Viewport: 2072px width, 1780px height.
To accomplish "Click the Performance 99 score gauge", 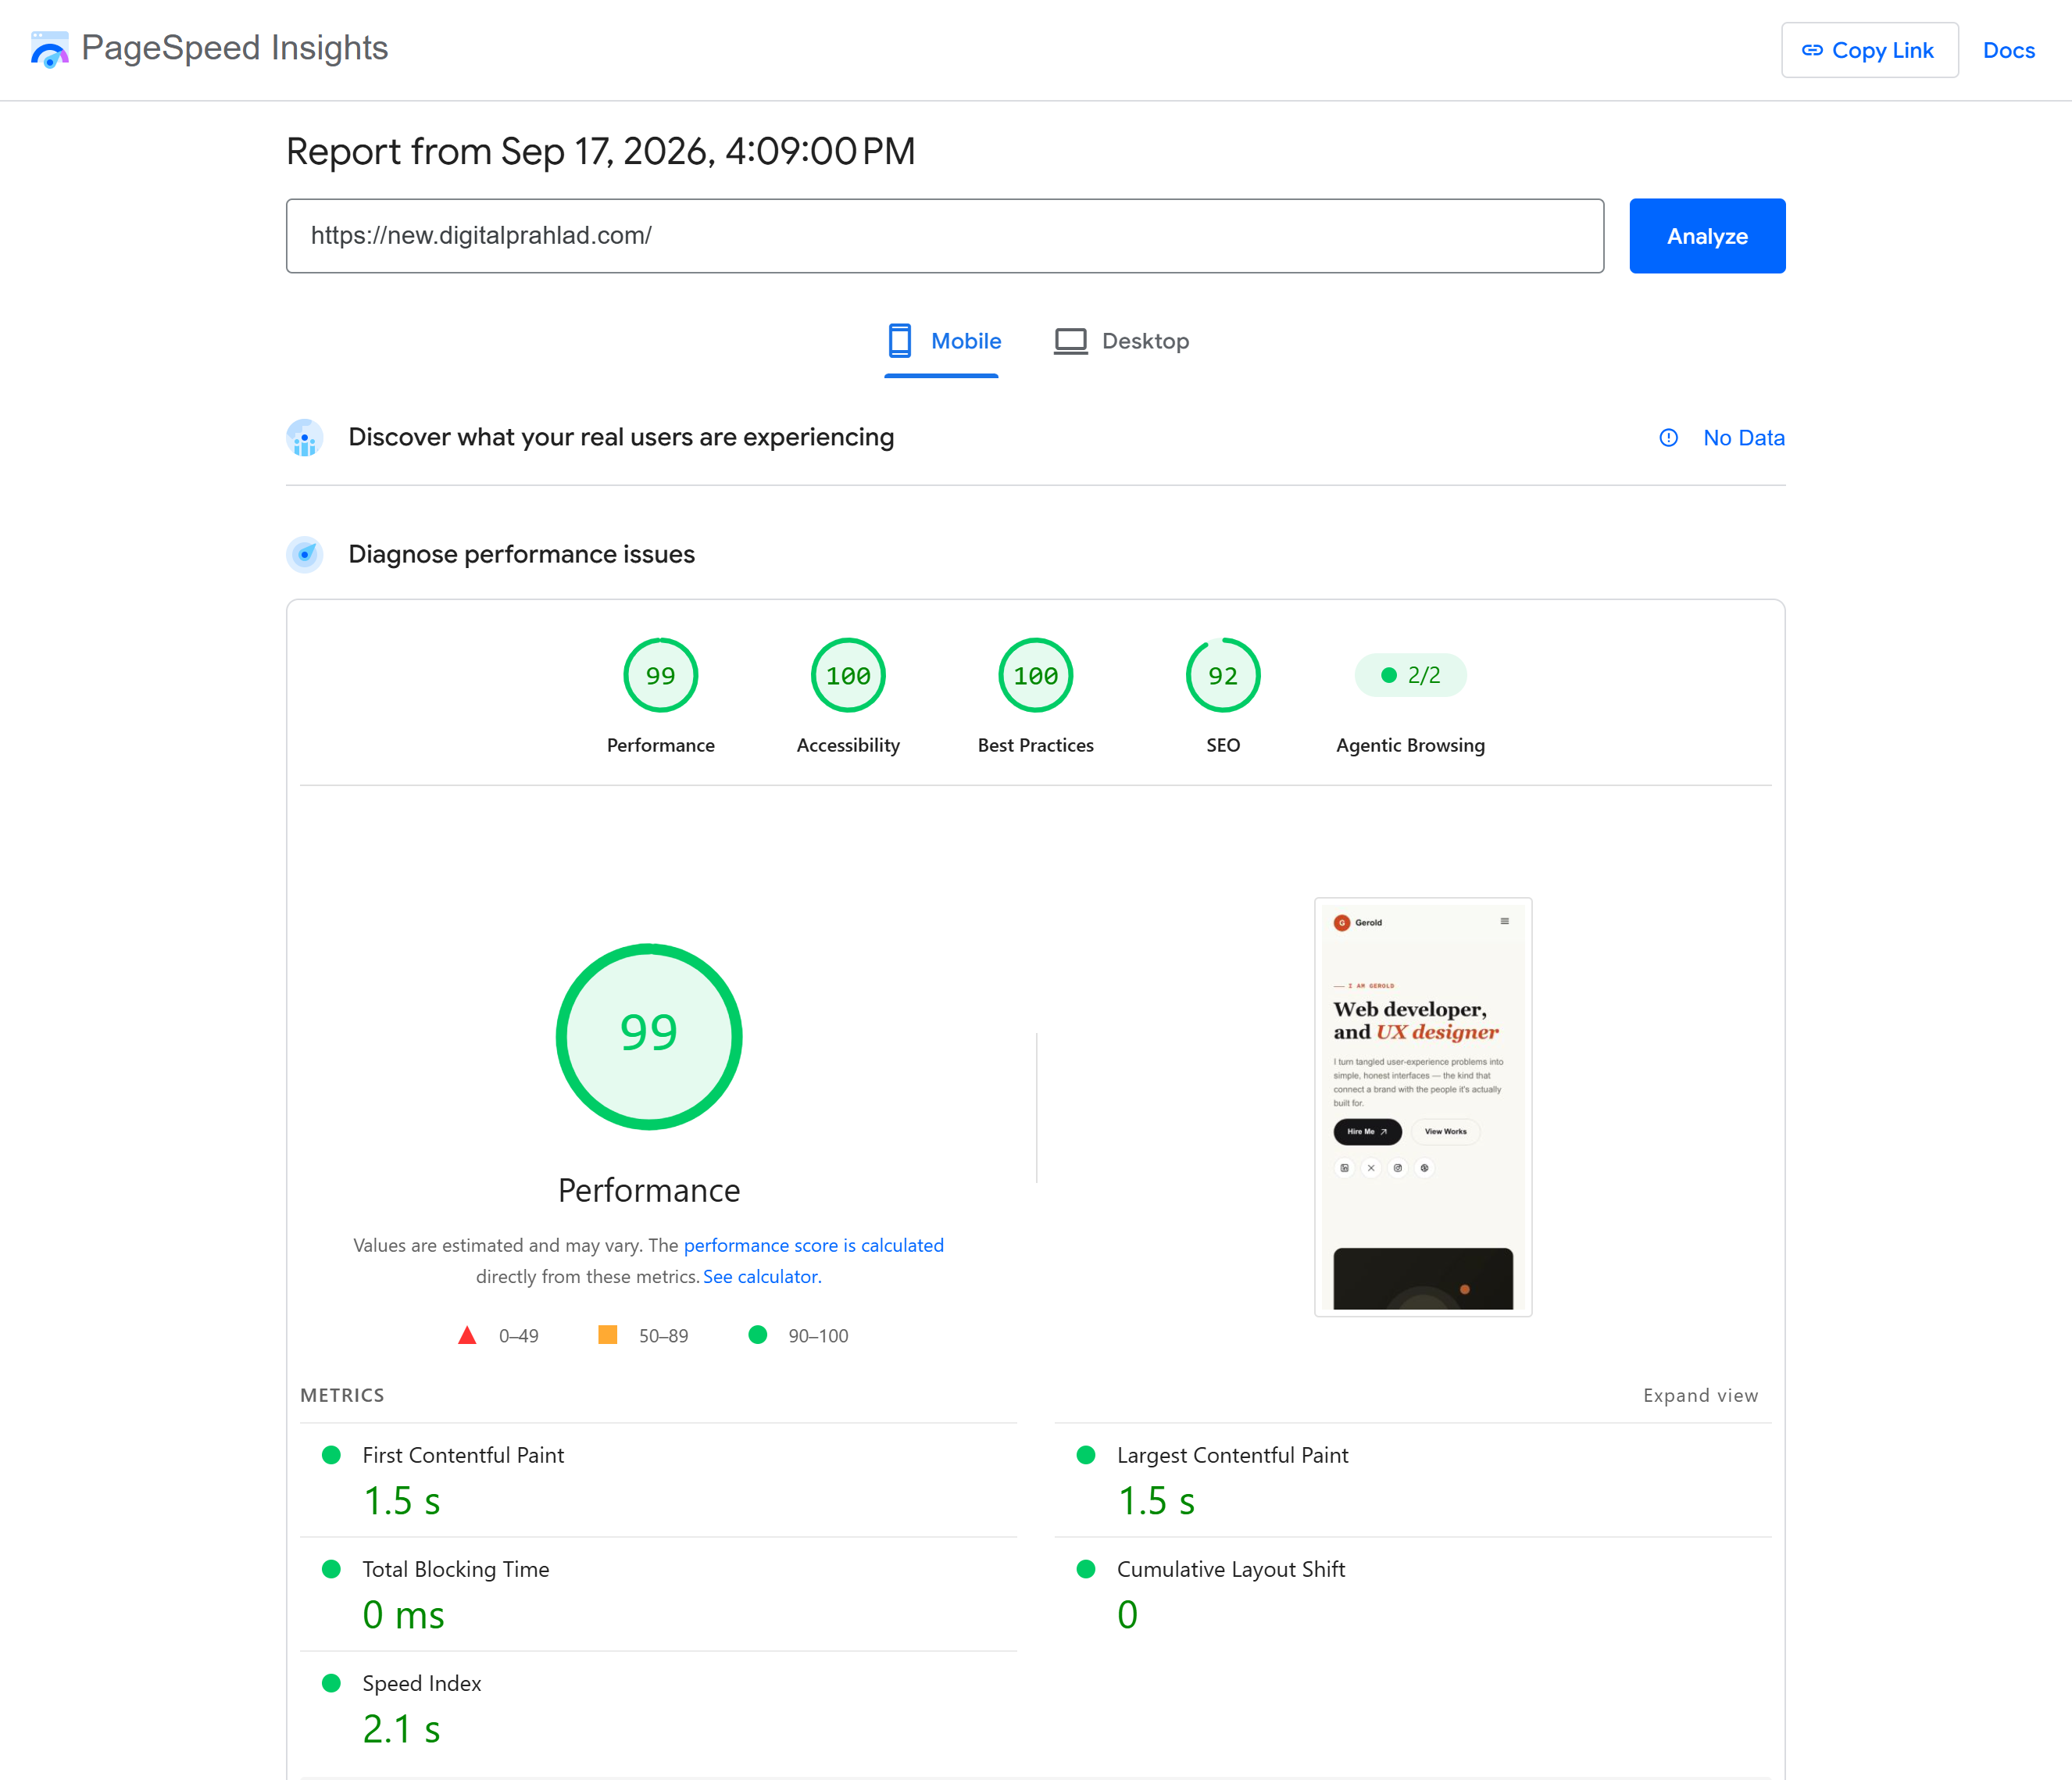I will tap(660, 675).
